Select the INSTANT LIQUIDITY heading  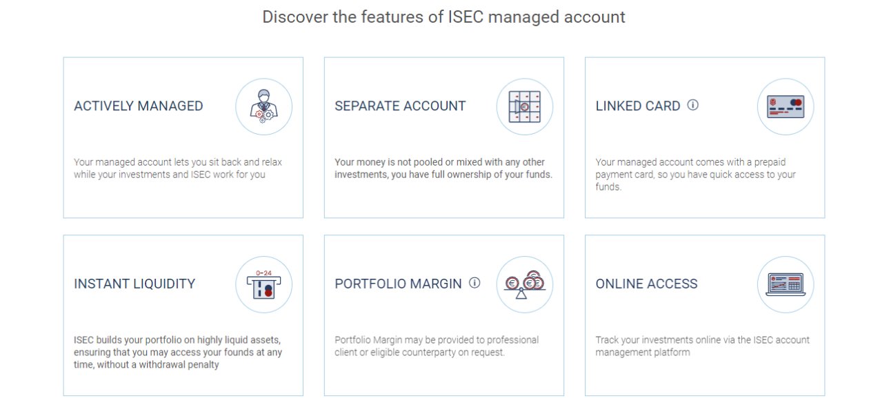coord(134,284)
